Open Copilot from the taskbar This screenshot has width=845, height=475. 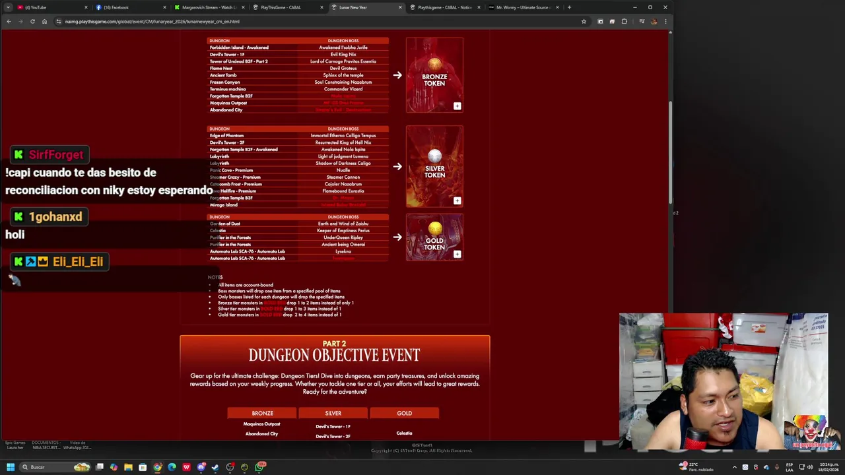pos(114,467)
